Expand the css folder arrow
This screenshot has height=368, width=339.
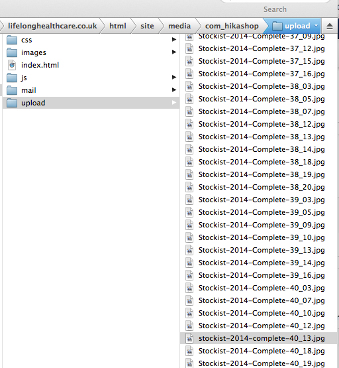(174, 39)
